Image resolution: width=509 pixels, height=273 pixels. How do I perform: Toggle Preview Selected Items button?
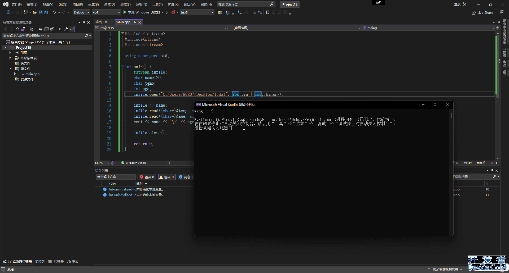[72, 29]
